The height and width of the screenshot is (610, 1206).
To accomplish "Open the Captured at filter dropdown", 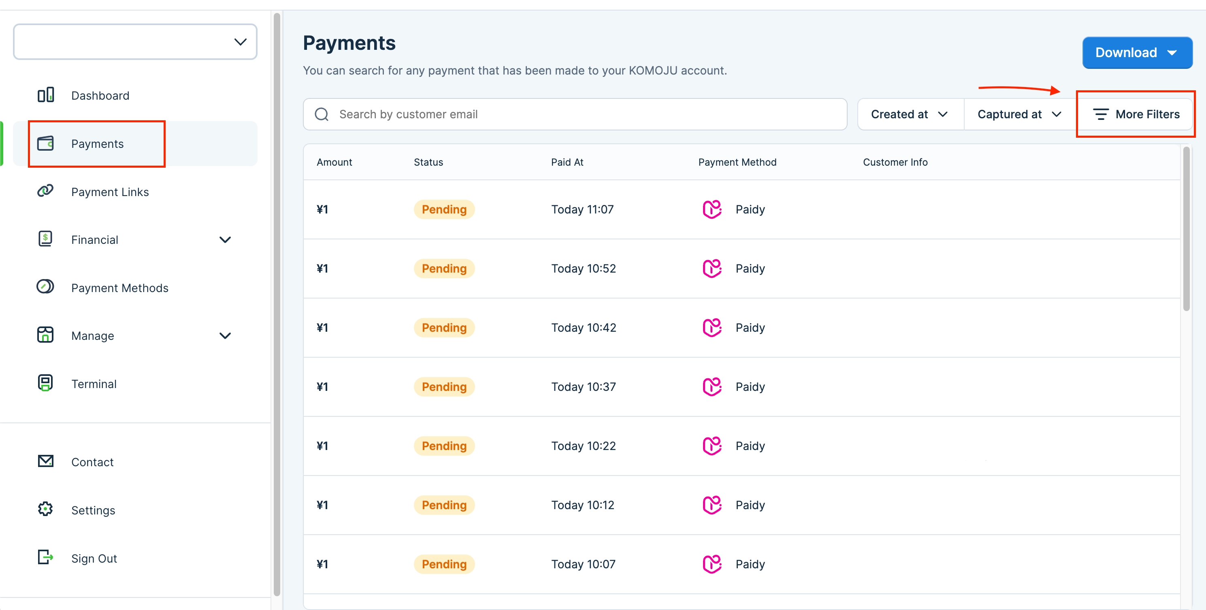I will [x=1020, y=114].
